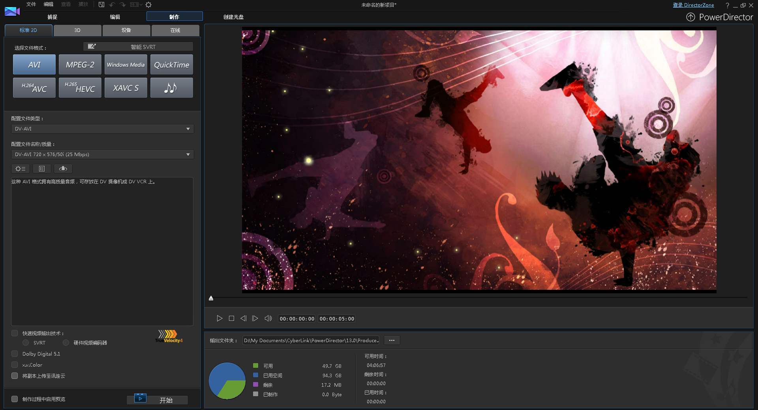Click the volume speaker icon

click(x=268, y=319)
